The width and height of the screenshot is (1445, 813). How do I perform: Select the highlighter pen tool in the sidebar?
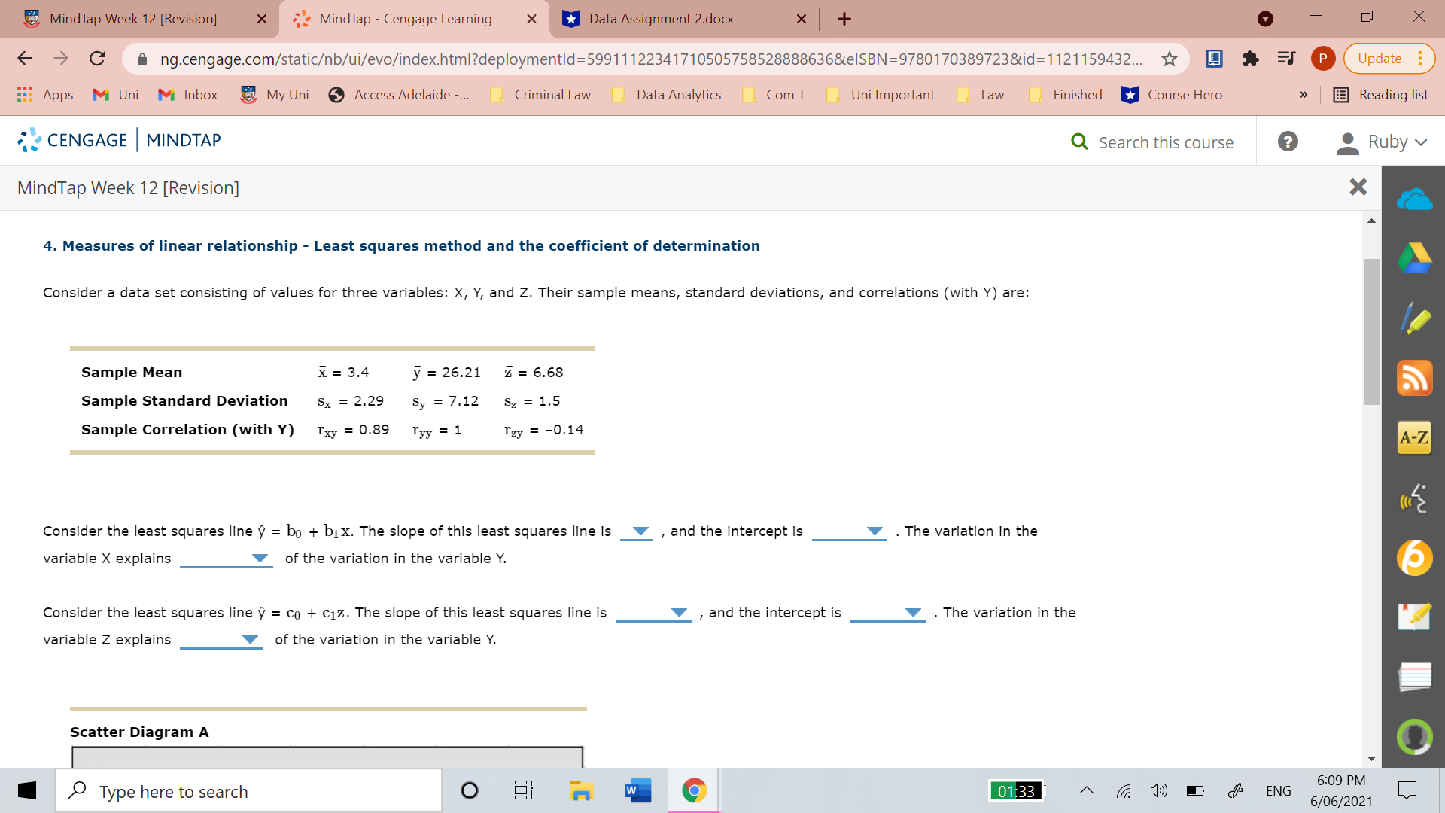coord(1415,318)
